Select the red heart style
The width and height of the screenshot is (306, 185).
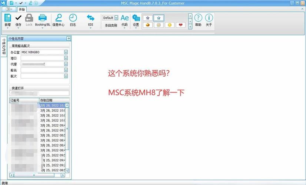[180, 25]
